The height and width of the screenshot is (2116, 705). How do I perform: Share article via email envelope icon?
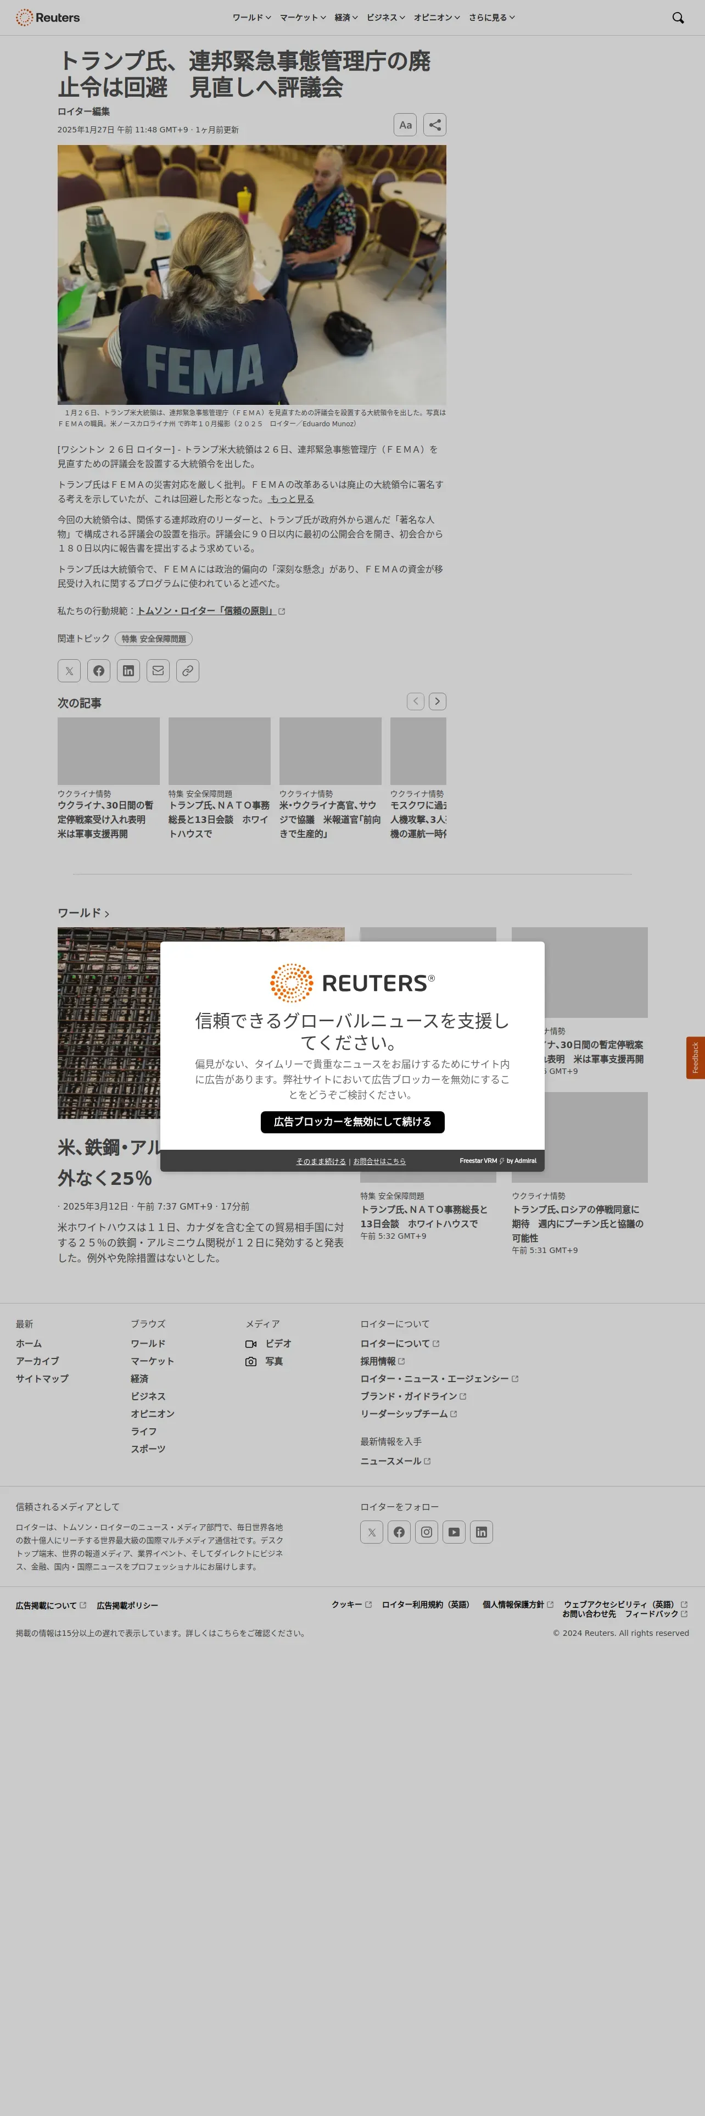pos(158,671)
